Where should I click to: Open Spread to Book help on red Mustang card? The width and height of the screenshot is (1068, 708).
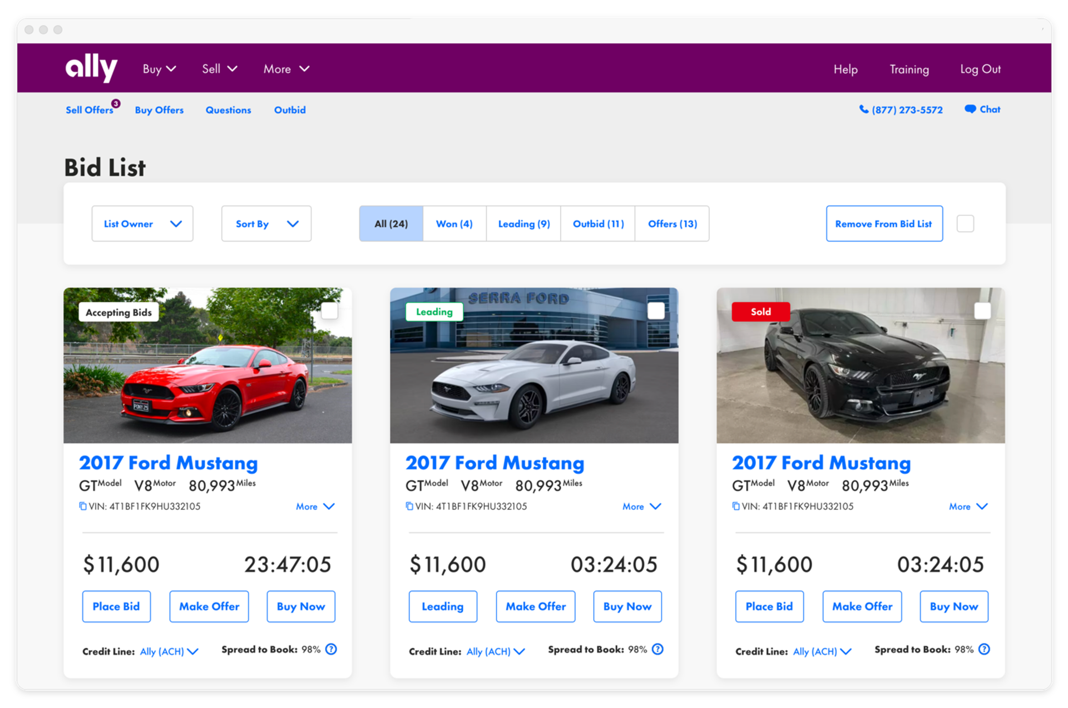click(331, 649)
